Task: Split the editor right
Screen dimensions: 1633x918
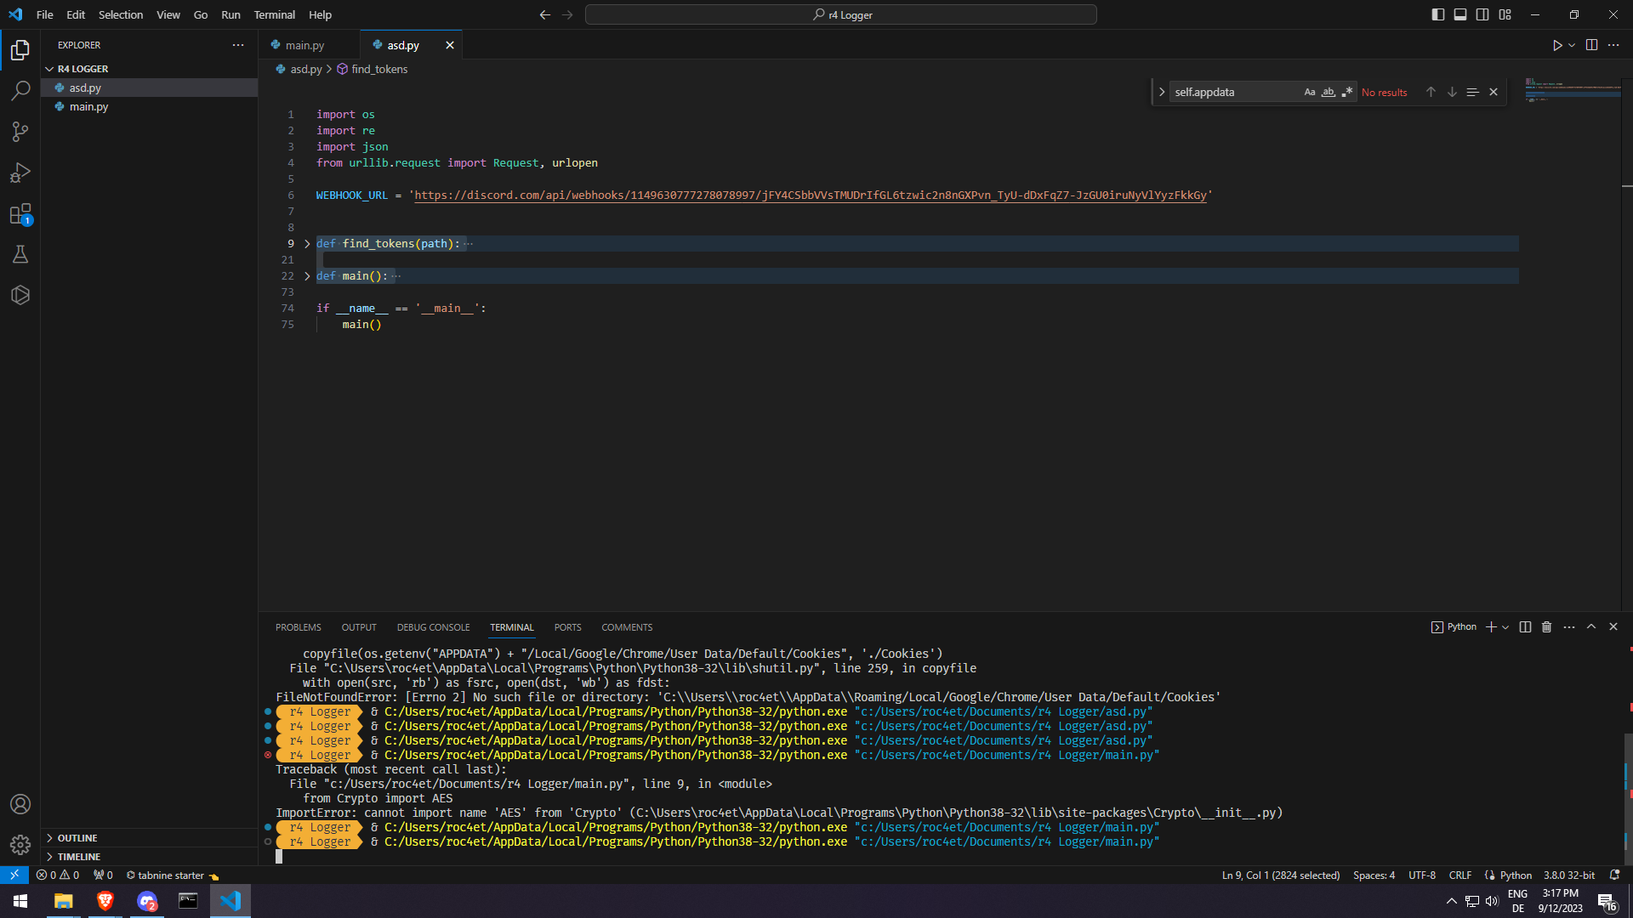Action: pos(1591,45)
